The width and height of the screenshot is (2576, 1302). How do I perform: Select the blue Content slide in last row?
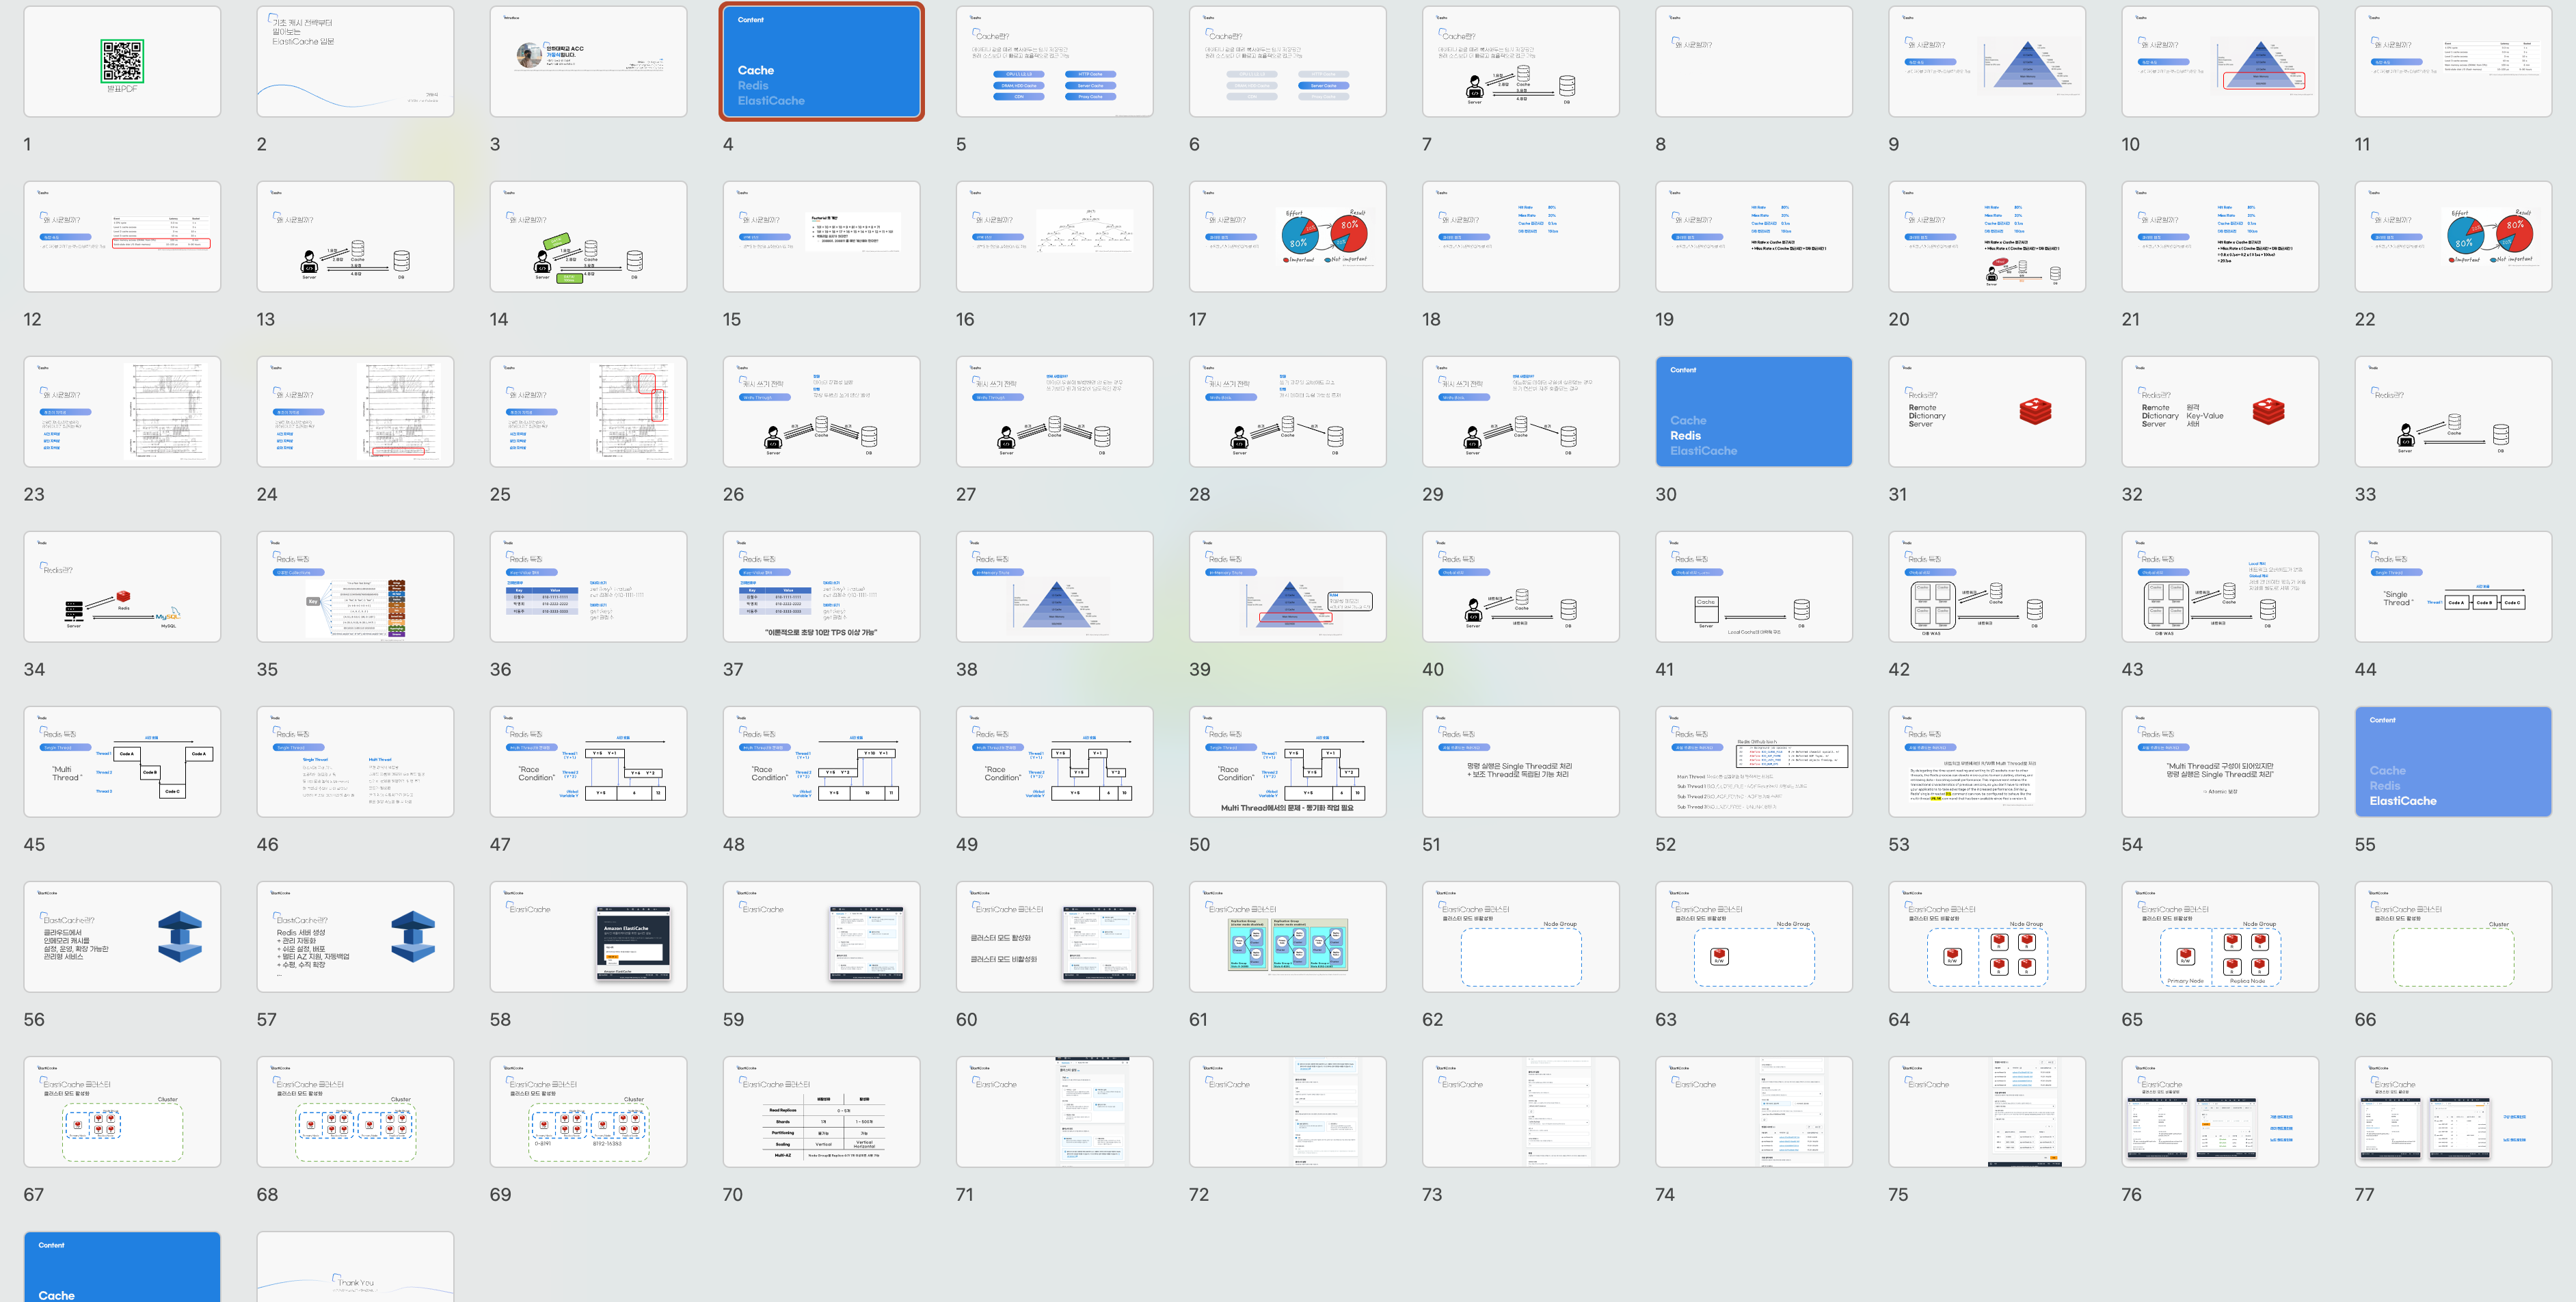coord(122,1267)
